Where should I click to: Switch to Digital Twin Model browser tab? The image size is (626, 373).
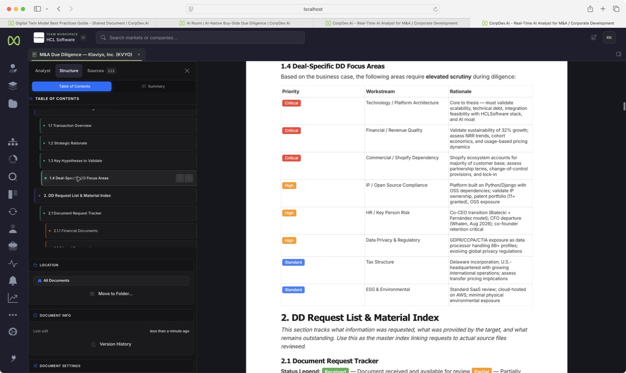[x=78, y=23]
